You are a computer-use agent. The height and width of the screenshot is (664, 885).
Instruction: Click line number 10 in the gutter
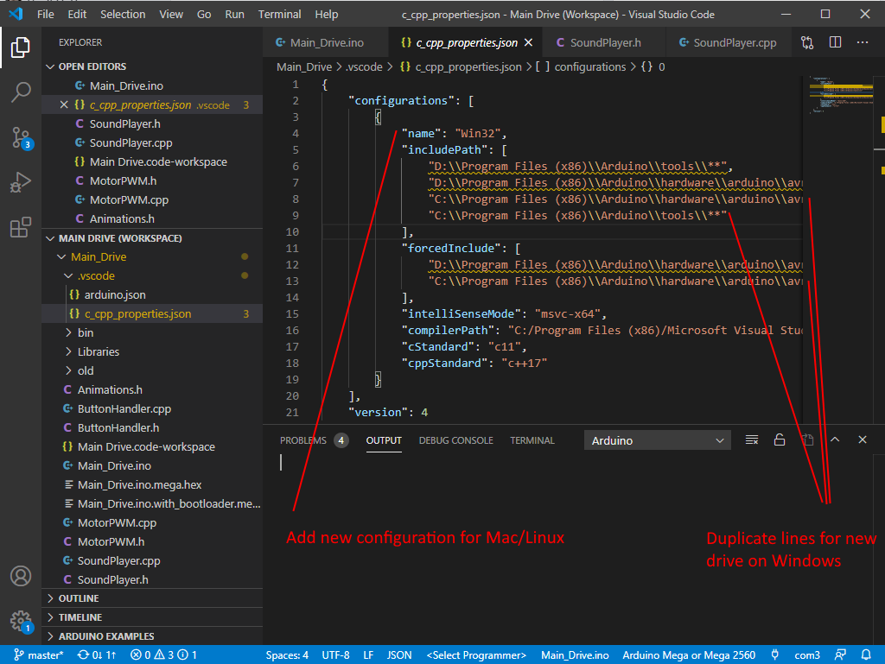tap(292, 232)
